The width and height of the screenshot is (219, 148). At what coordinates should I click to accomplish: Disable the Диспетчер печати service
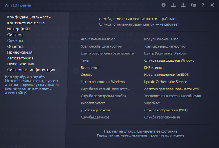coord(95,110)
